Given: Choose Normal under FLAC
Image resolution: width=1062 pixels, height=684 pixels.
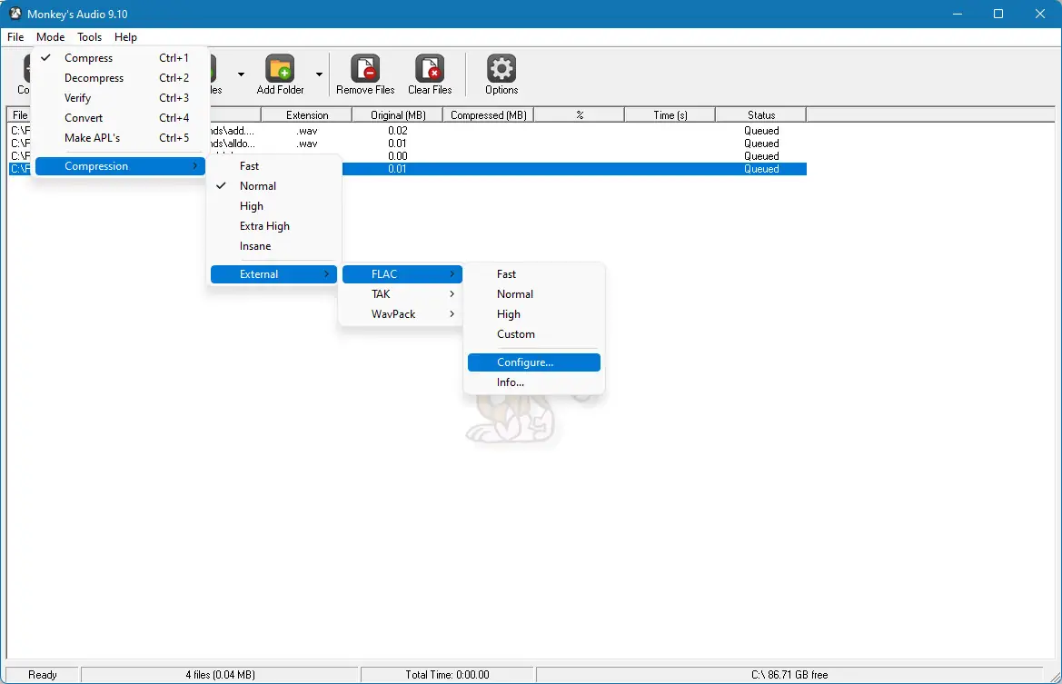Looking at the screenshot, I should tap(533, 294).
